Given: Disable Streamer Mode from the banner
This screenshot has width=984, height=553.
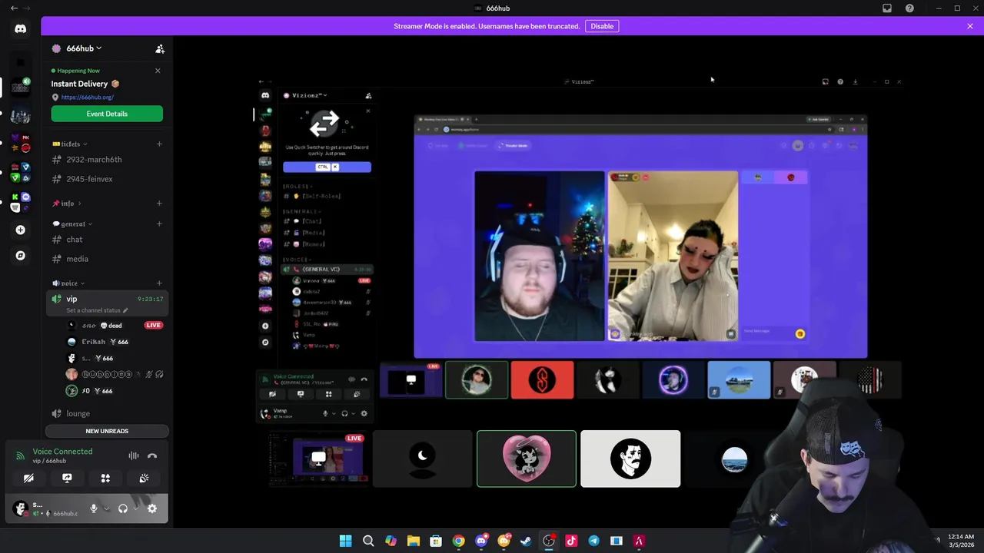Looking at the screenshot, I should click(602, 26).
